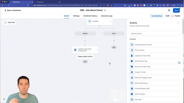Image resolution: width=184 pixels, height=103 pixels.
Task: Select the None branch label
Action: (114, 33)
